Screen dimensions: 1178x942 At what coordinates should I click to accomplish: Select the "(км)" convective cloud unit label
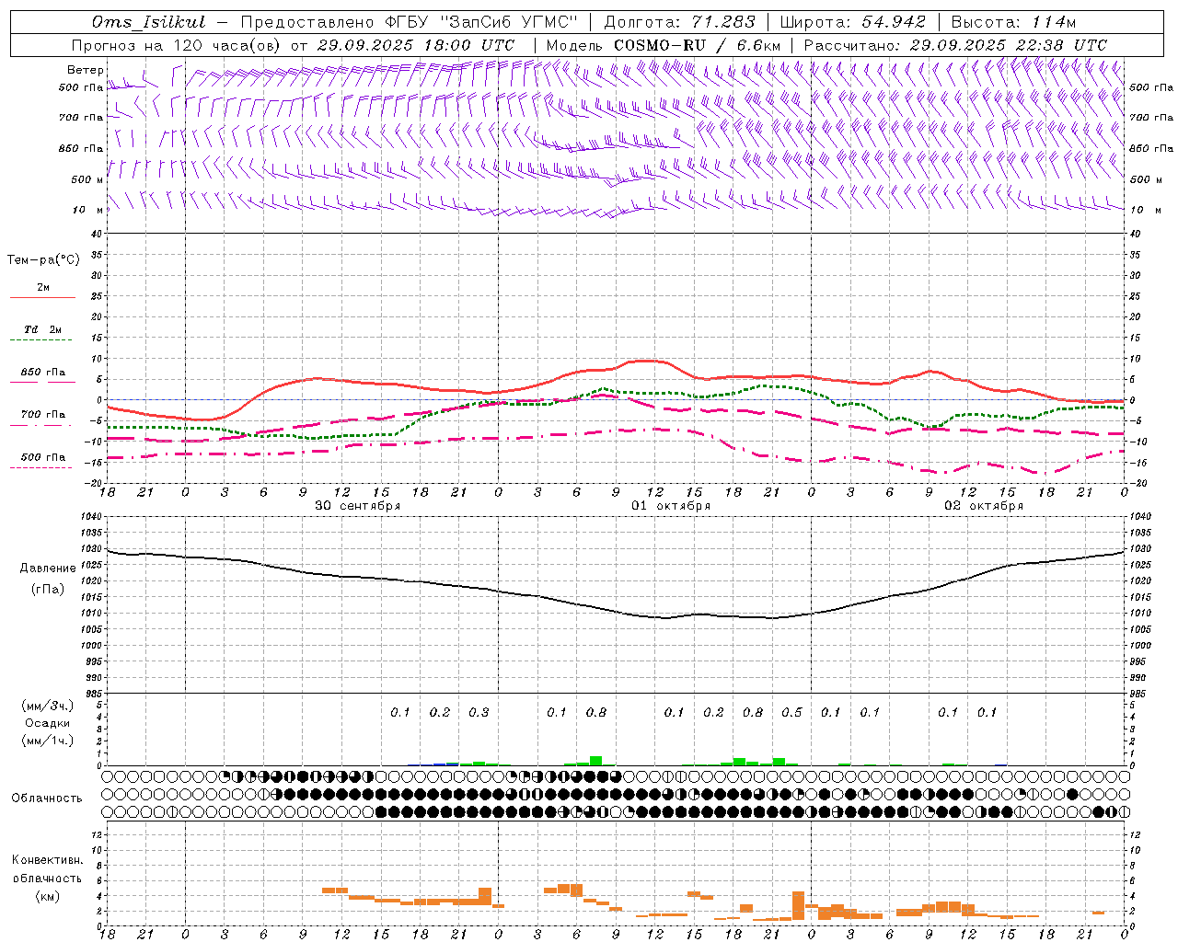pos(47,896)
